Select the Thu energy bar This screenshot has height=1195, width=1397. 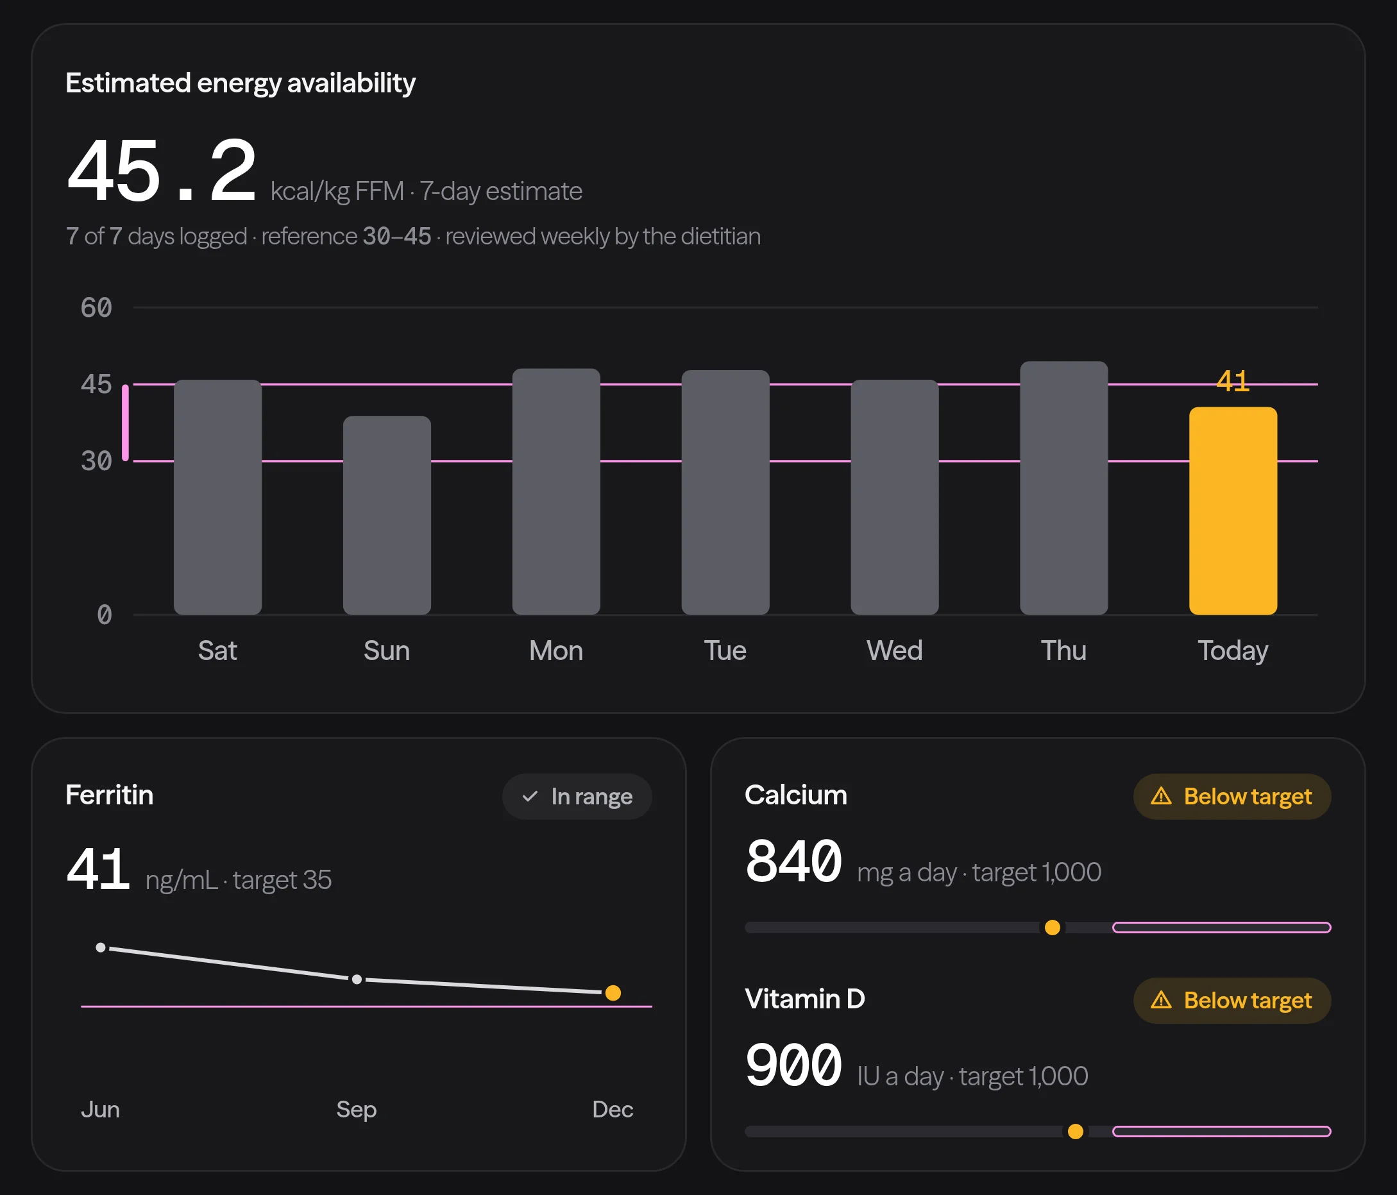click(x=1064, y=487)
